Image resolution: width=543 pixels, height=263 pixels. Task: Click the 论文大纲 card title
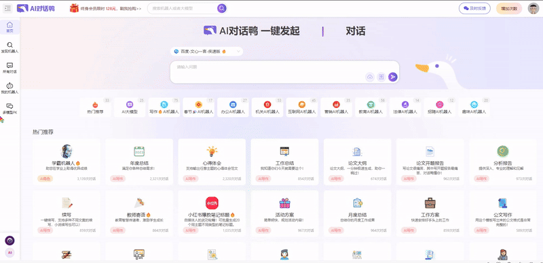tap(358, 163)
